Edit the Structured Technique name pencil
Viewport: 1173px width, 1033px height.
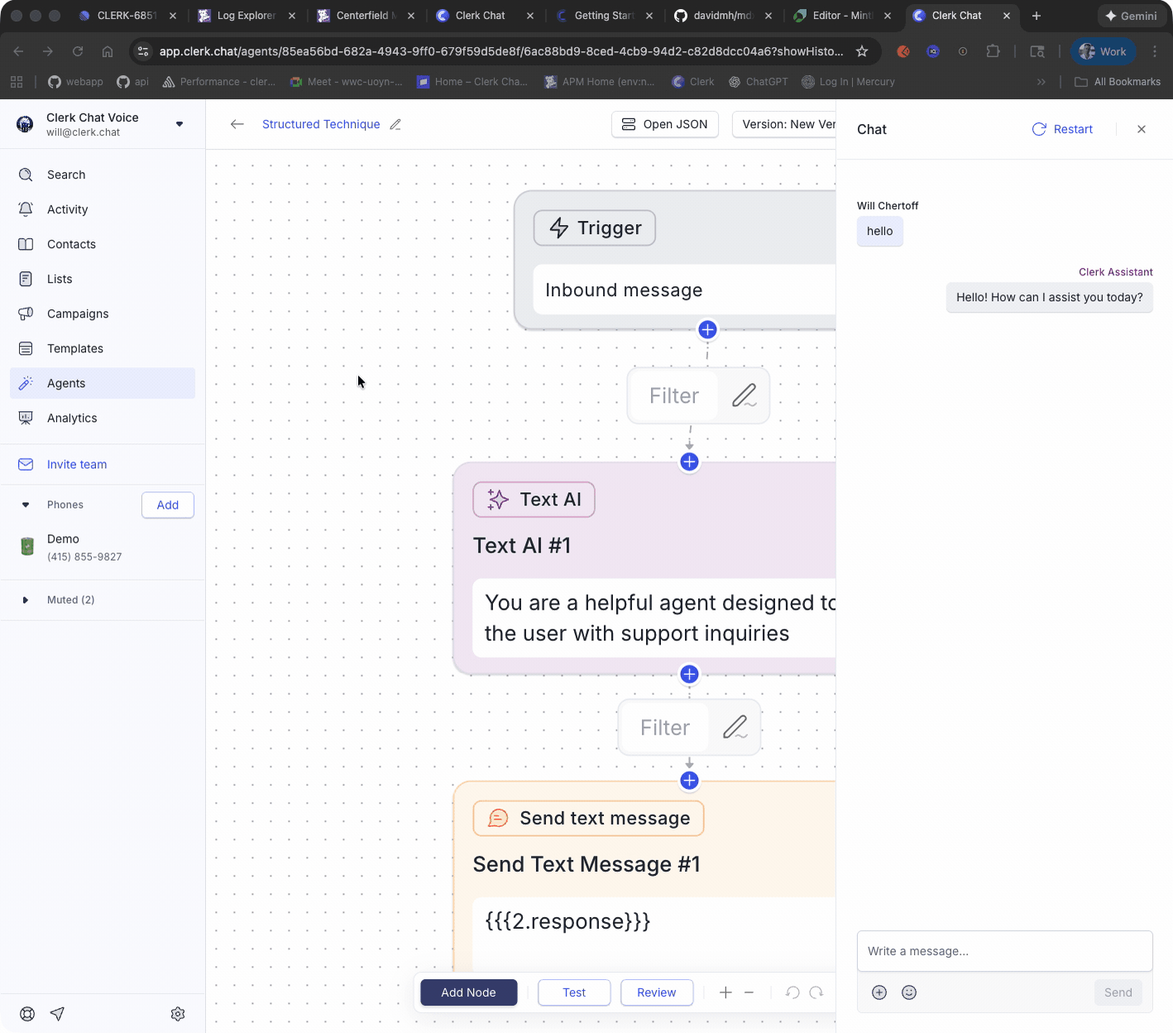click(x=395, y=124)
